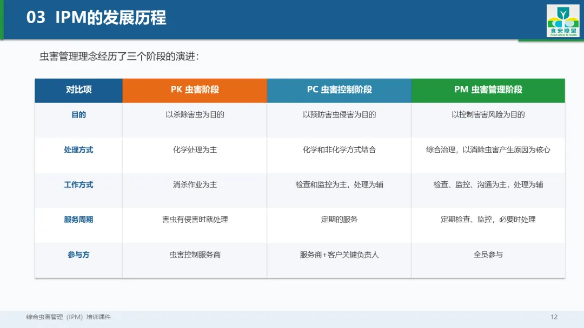Select the slide title '03 IPM的发展历程'
The height and width of the screenshot is (328, 584).
coord(96,17)
